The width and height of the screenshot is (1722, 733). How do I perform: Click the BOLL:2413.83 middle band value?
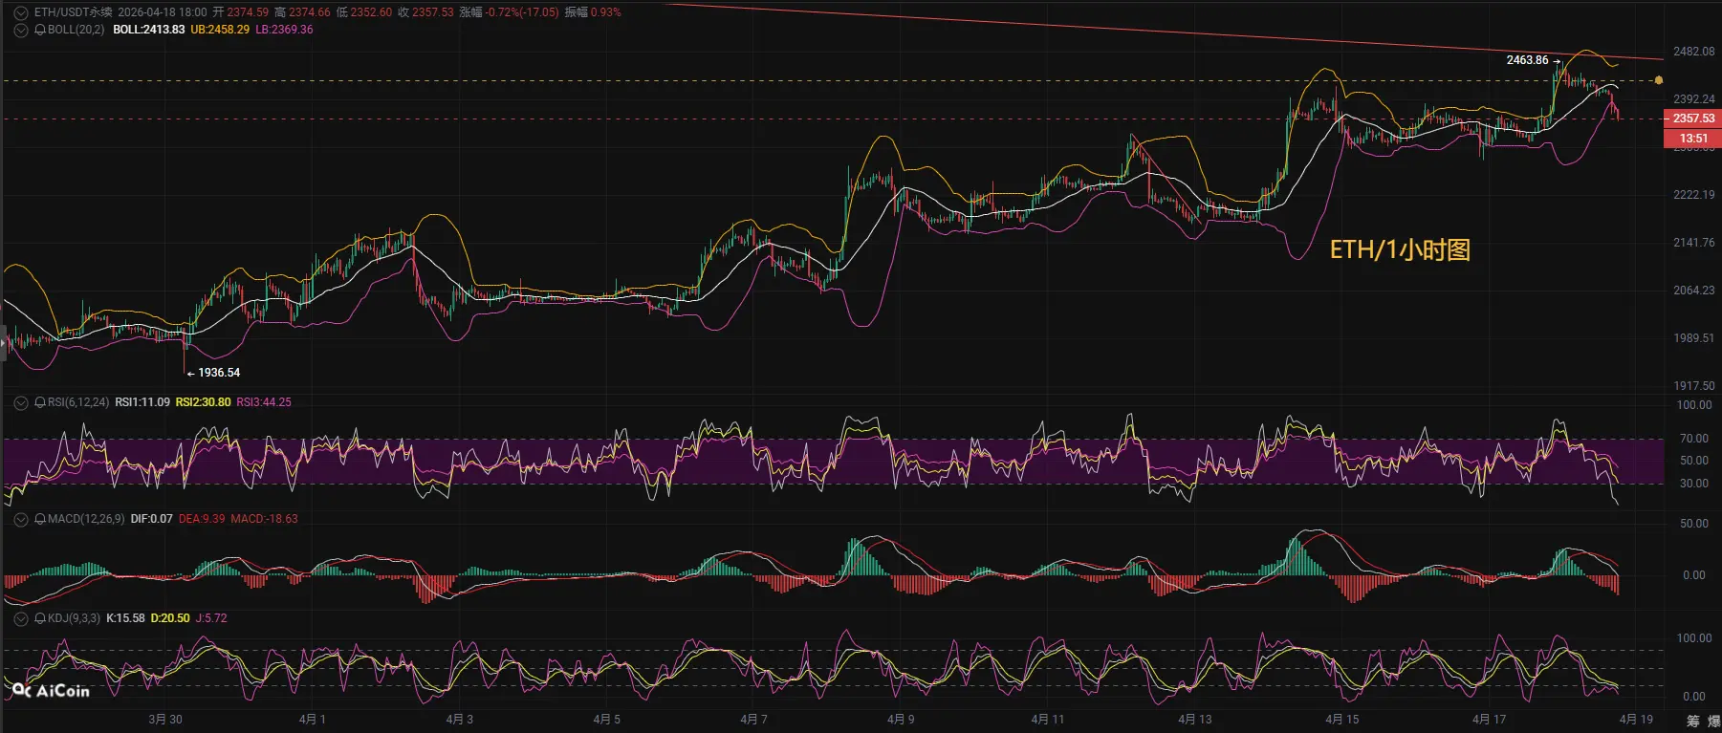148,30
